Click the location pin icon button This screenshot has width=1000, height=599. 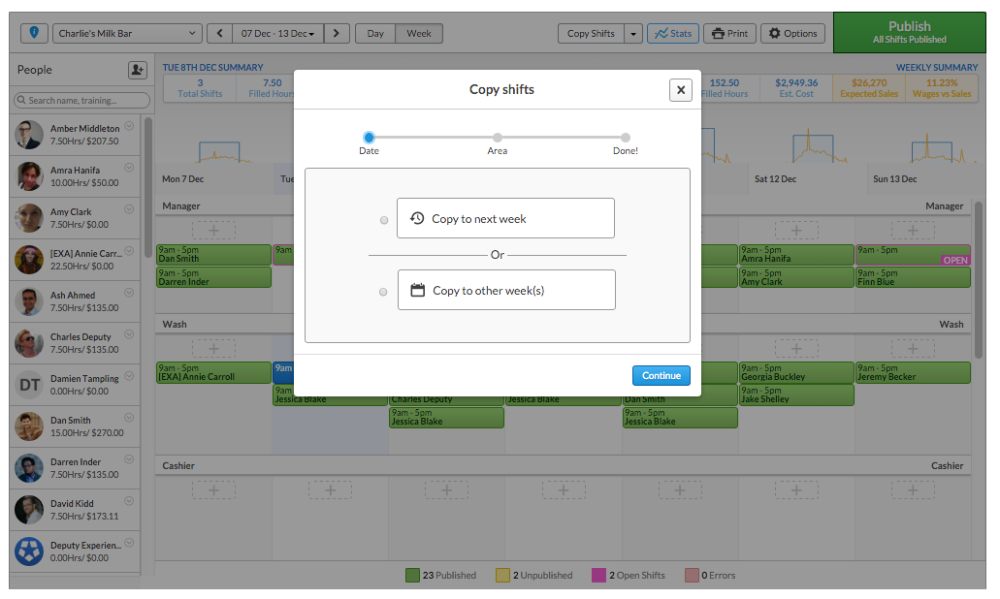(x=35, y=34)
